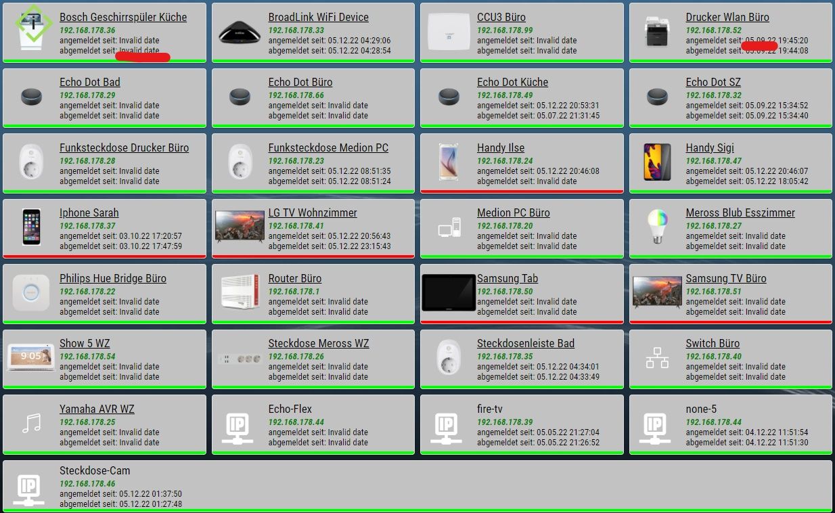This screenshot has height=513, width=835.
Task: Click the CCU3 Büro device image
Action: click(x=449, y=31)
